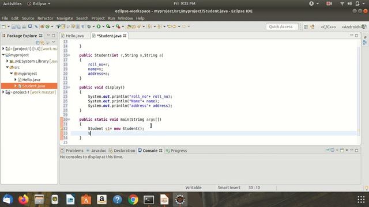This screenshot has width=369, height=207.
Task: Fold the main method at line 30
Action: pos(69,119)
